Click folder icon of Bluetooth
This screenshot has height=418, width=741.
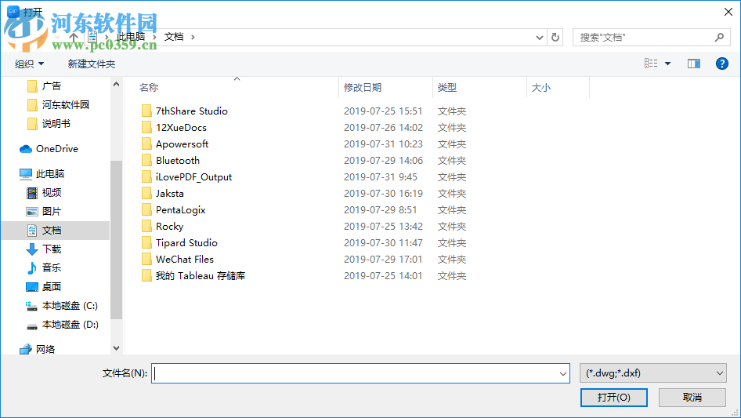[x=146, y=161]
